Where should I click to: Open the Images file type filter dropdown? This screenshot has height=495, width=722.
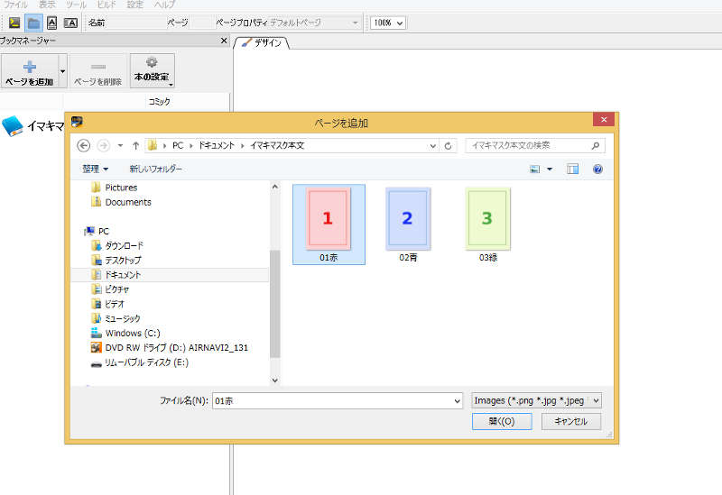[x=536, y=400]
